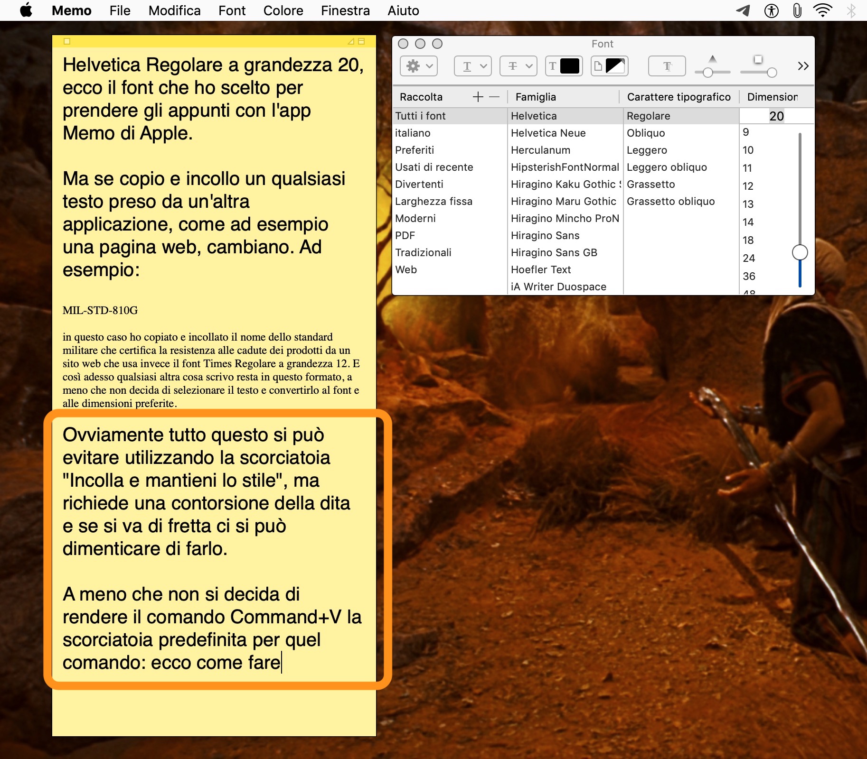867x759 pixels.
Task: Select the italiano collection
Action: tap(450, 133)
